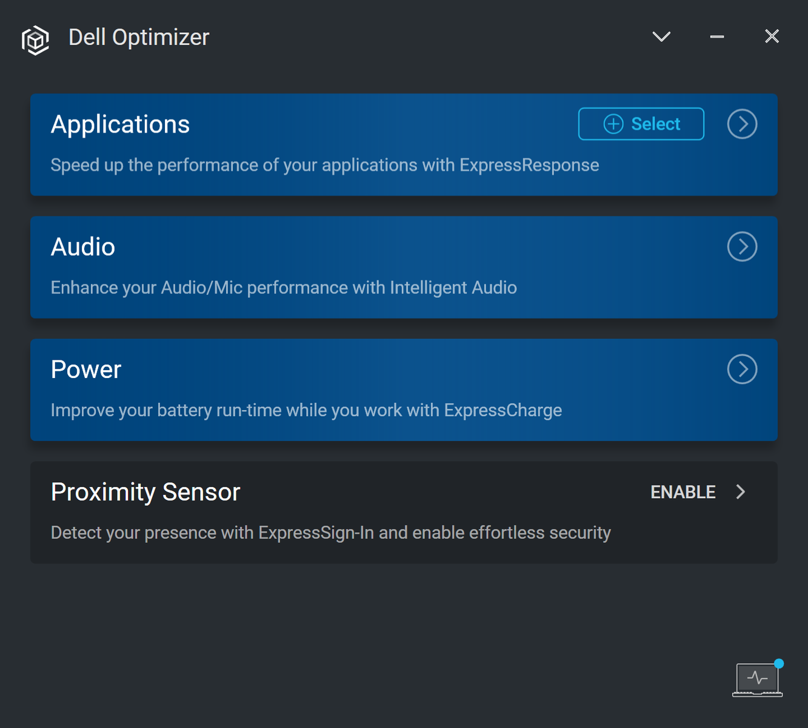808x728 pixels.
Task: Click the ExpressCharge description text
Action: click(x=306, y=410)
